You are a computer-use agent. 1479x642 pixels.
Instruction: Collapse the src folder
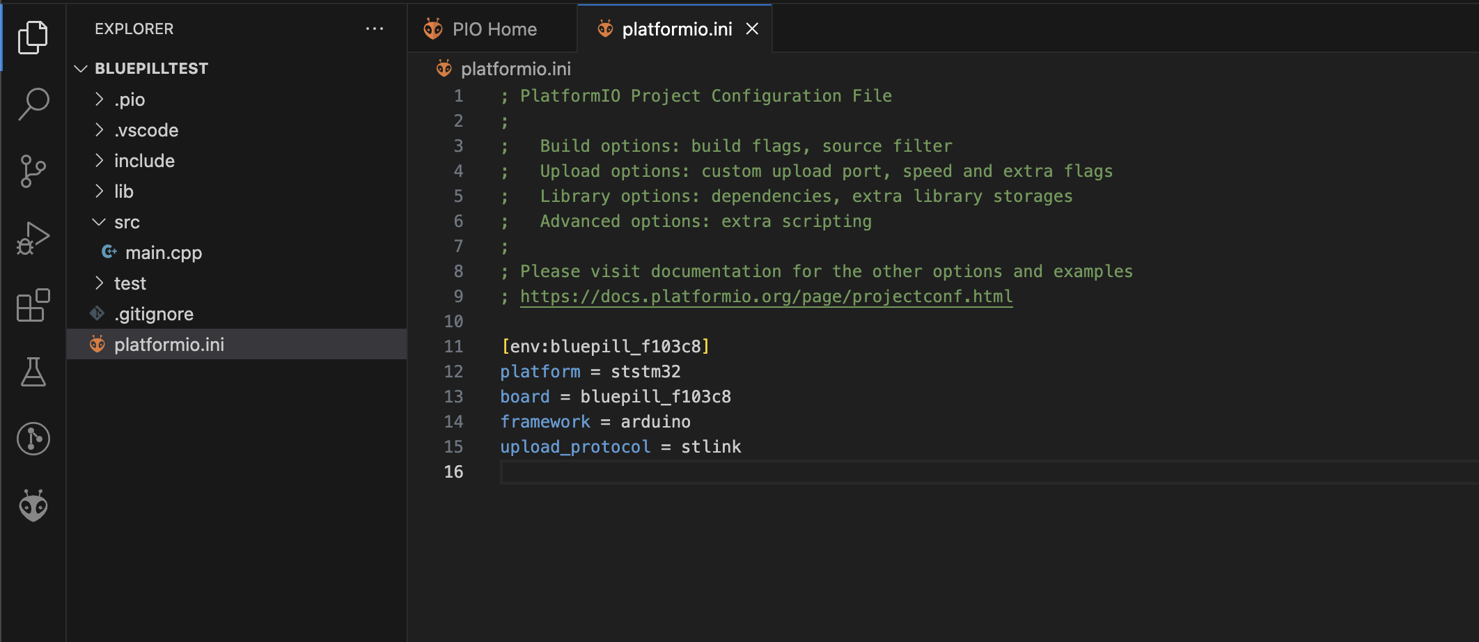point(127,222)
